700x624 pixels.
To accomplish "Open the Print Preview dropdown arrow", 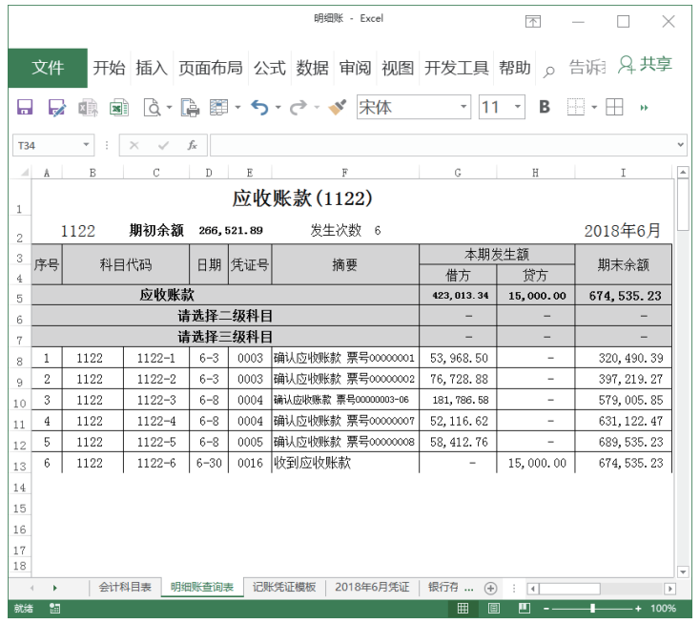I will pos(170,107).
